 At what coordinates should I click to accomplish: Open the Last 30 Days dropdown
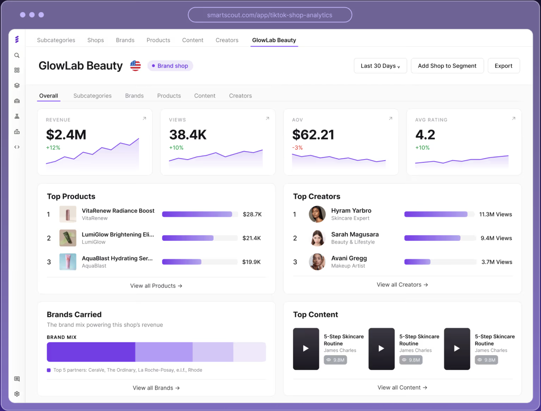coord(380,66)
